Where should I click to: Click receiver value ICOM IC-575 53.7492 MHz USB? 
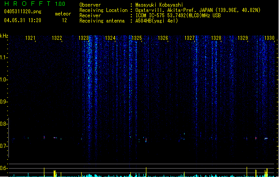(x=178, y=15)
